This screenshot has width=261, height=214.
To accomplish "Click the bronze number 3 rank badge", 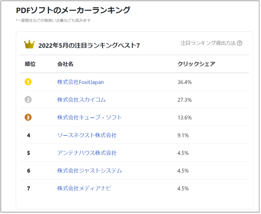I will [x=28, y=117].
